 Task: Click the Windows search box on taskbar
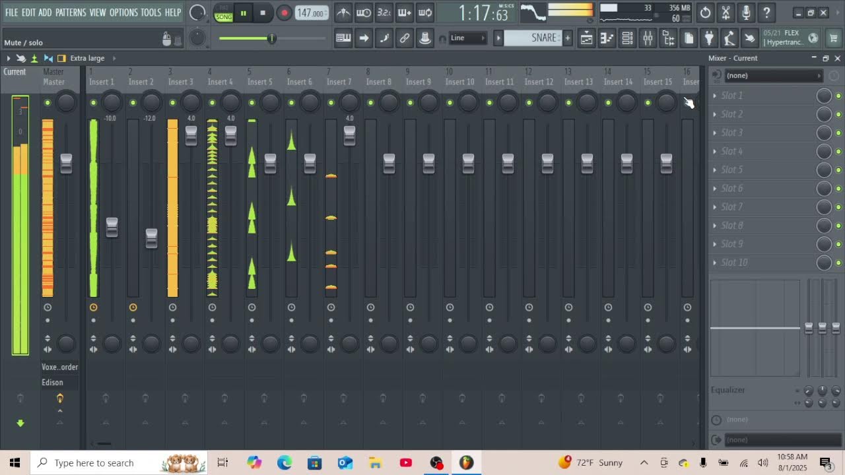119,463
